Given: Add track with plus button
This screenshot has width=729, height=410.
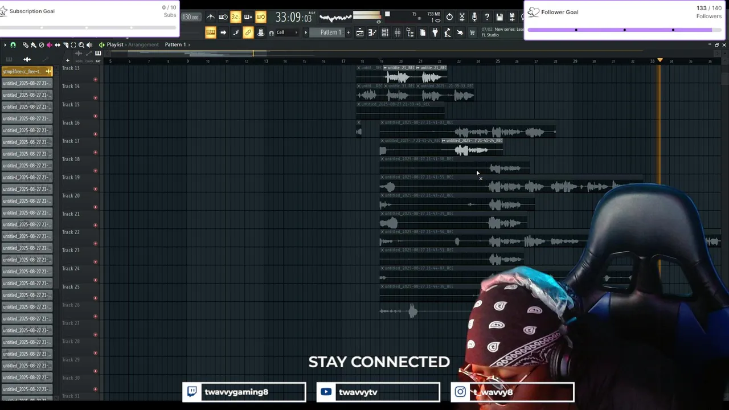Looking at the screenshot, I should (x=68, y=60).
